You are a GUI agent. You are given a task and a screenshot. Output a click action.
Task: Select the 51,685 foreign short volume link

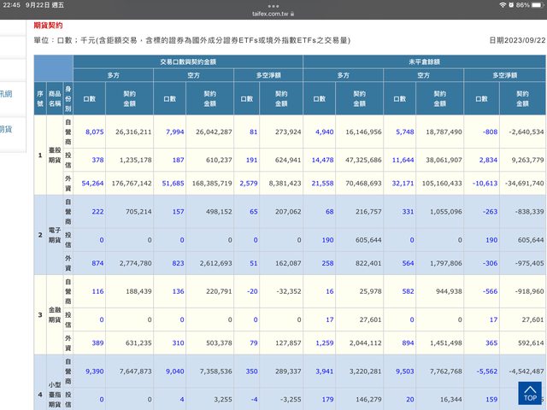click(172, 183)
